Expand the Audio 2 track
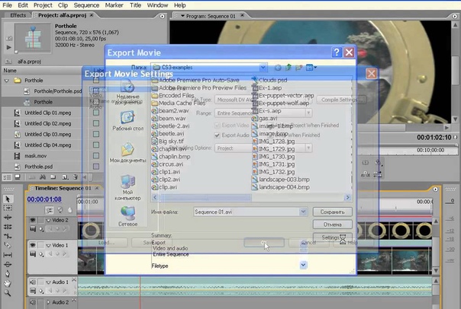The width and height of the screenshot is (461, 309). coord(48,302)
